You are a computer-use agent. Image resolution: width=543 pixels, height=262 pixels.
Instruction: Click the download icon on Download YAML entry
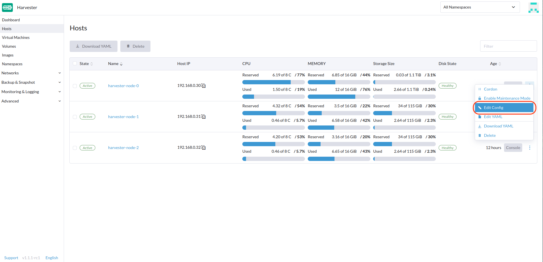[x=480, y=126]
